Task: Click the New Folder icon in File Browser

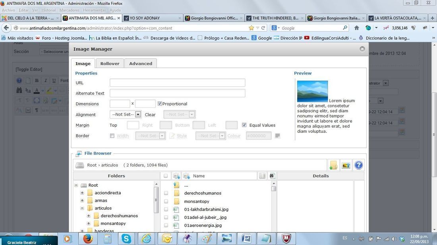Action: click(x=333, y=165)
